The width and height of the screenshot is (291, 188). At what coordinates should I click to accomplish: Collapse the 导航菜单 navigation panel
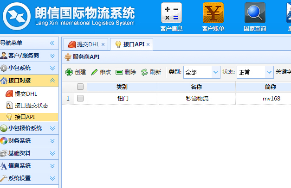click(52, 43)
